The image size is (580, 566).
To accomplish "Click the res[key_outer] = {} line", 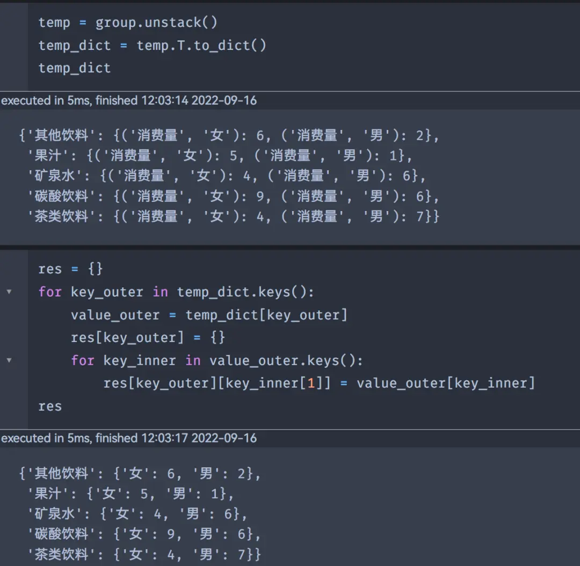I will click(x=148, y=338).
